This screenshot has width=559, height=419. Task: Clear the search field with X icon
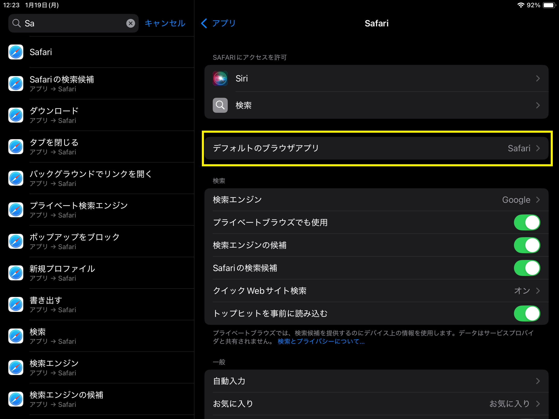click(x=131, y=23)
